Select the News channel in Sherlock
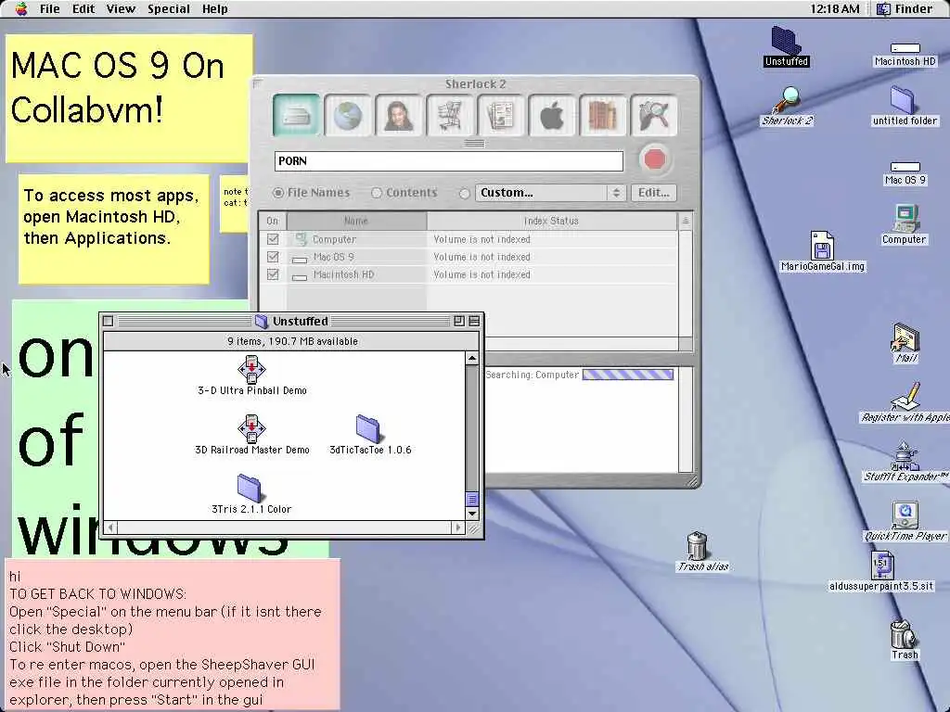This screenshot has width=950, height=712. click(x=500, y=114)
